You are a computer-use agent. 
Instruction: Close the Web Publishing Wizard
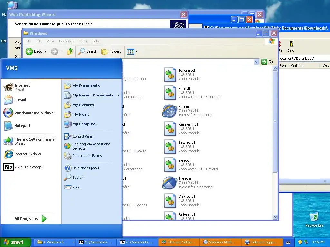click(x=183, y=14)
